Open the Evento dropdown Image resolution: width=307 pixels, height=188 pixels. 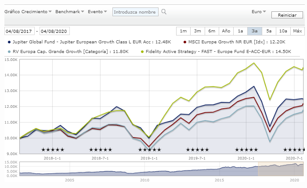[98, 12]
